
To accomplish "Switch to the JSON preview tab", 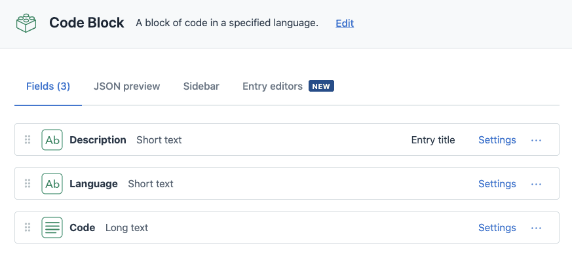I will coord(126,86).
